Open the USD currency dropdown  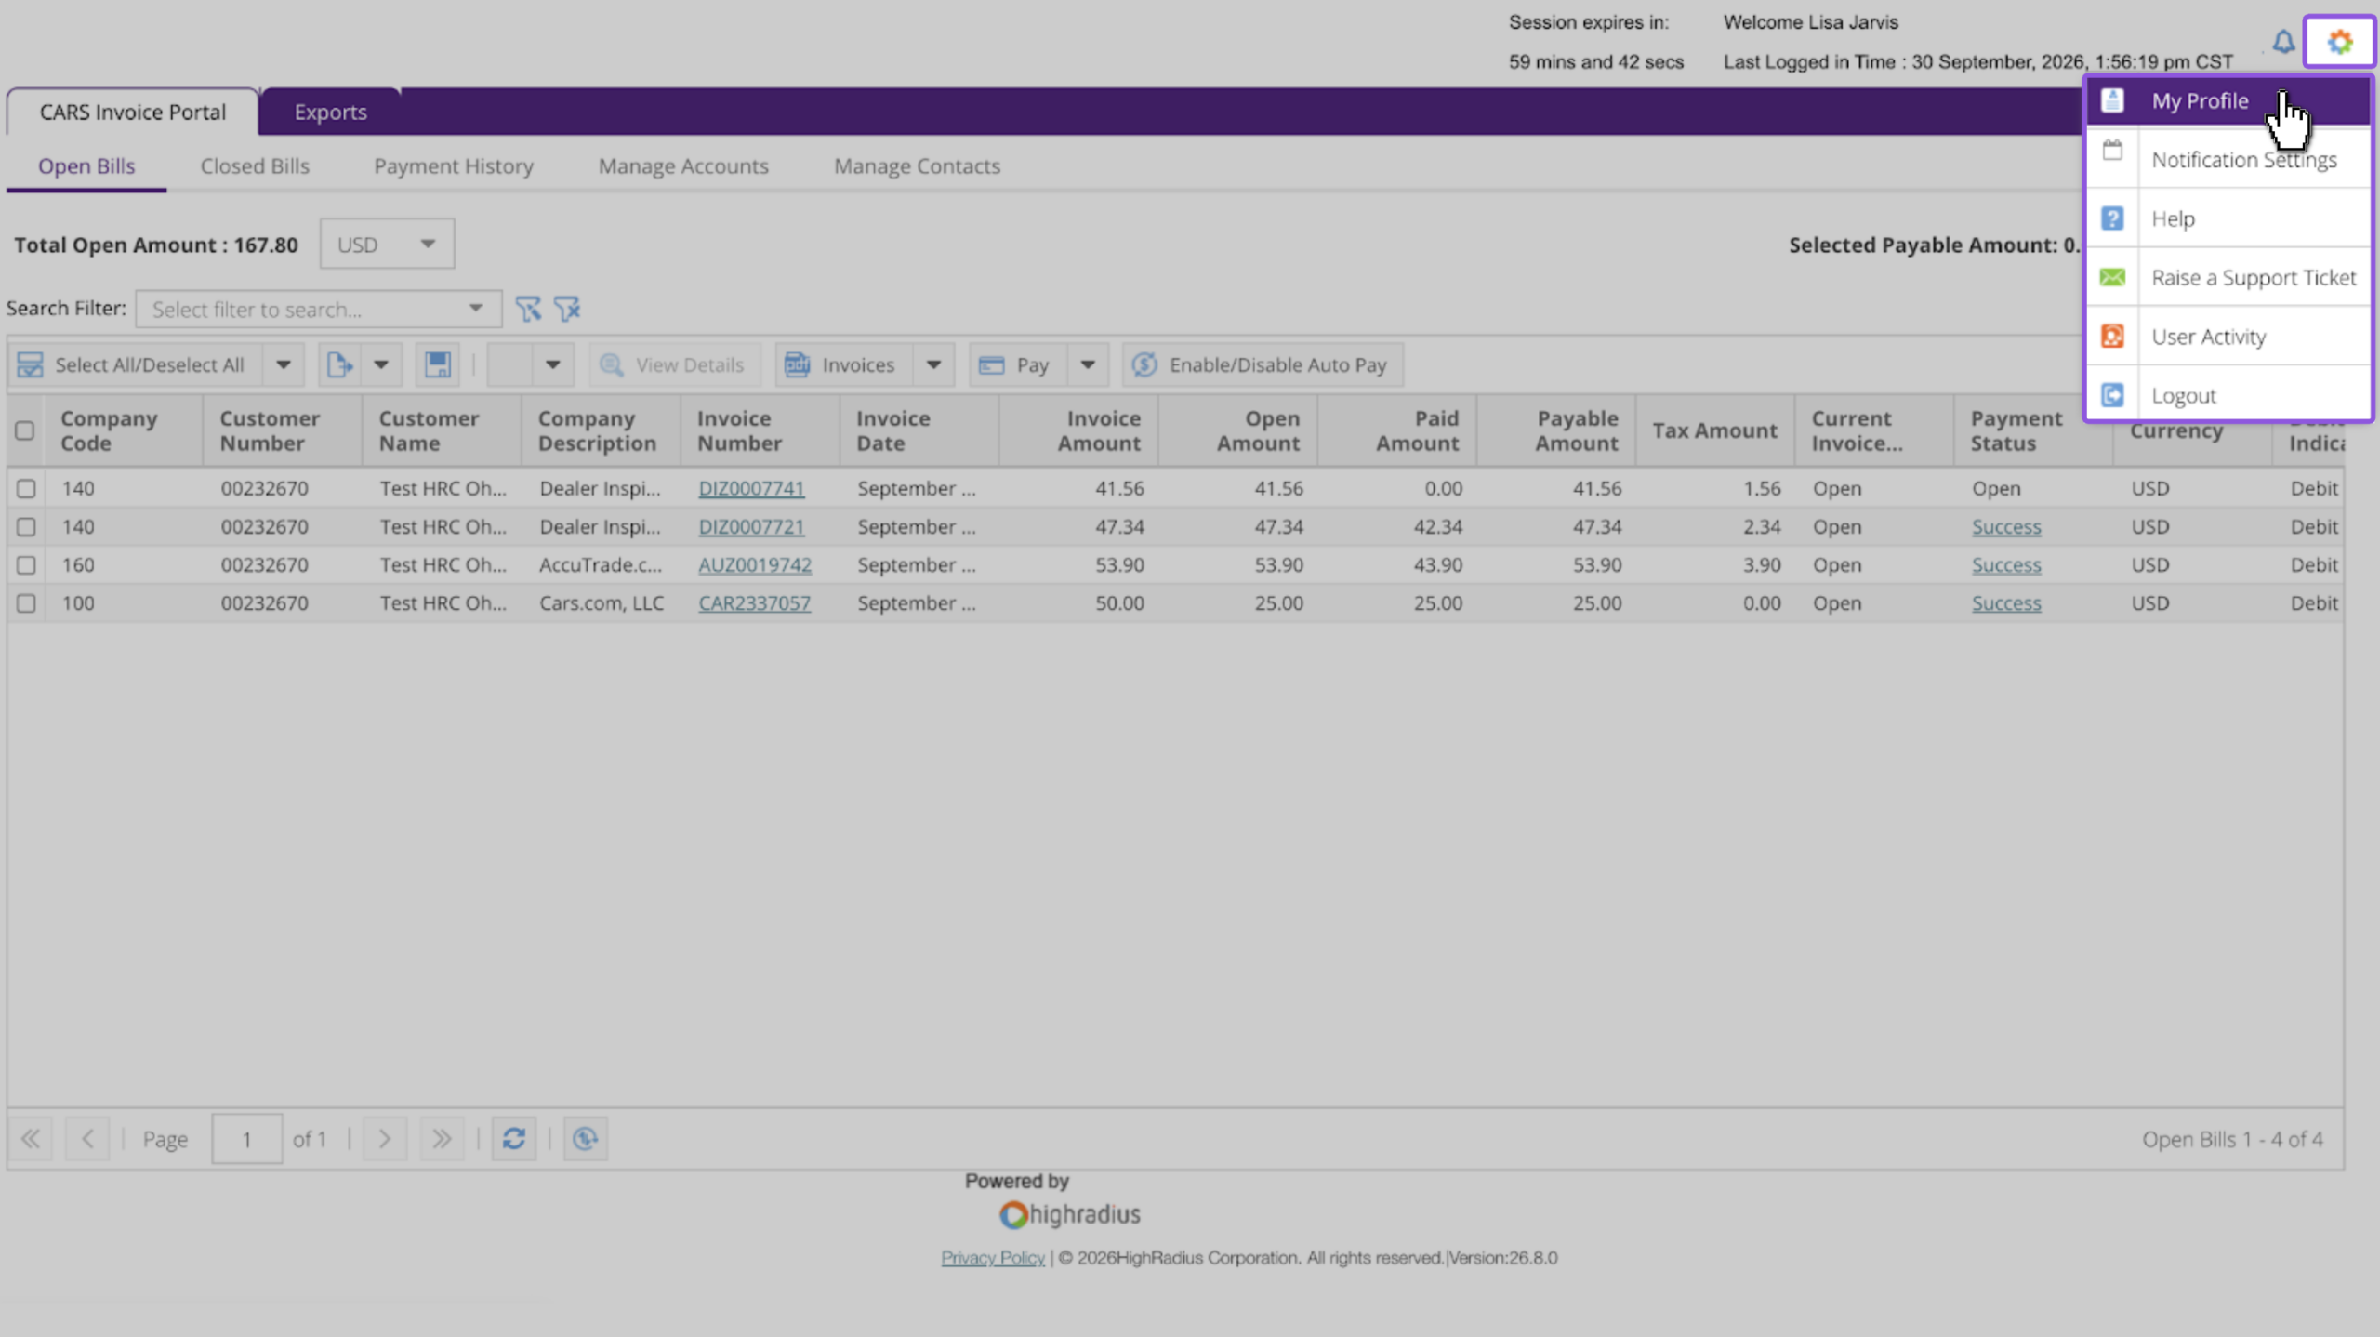coord(387,244)
